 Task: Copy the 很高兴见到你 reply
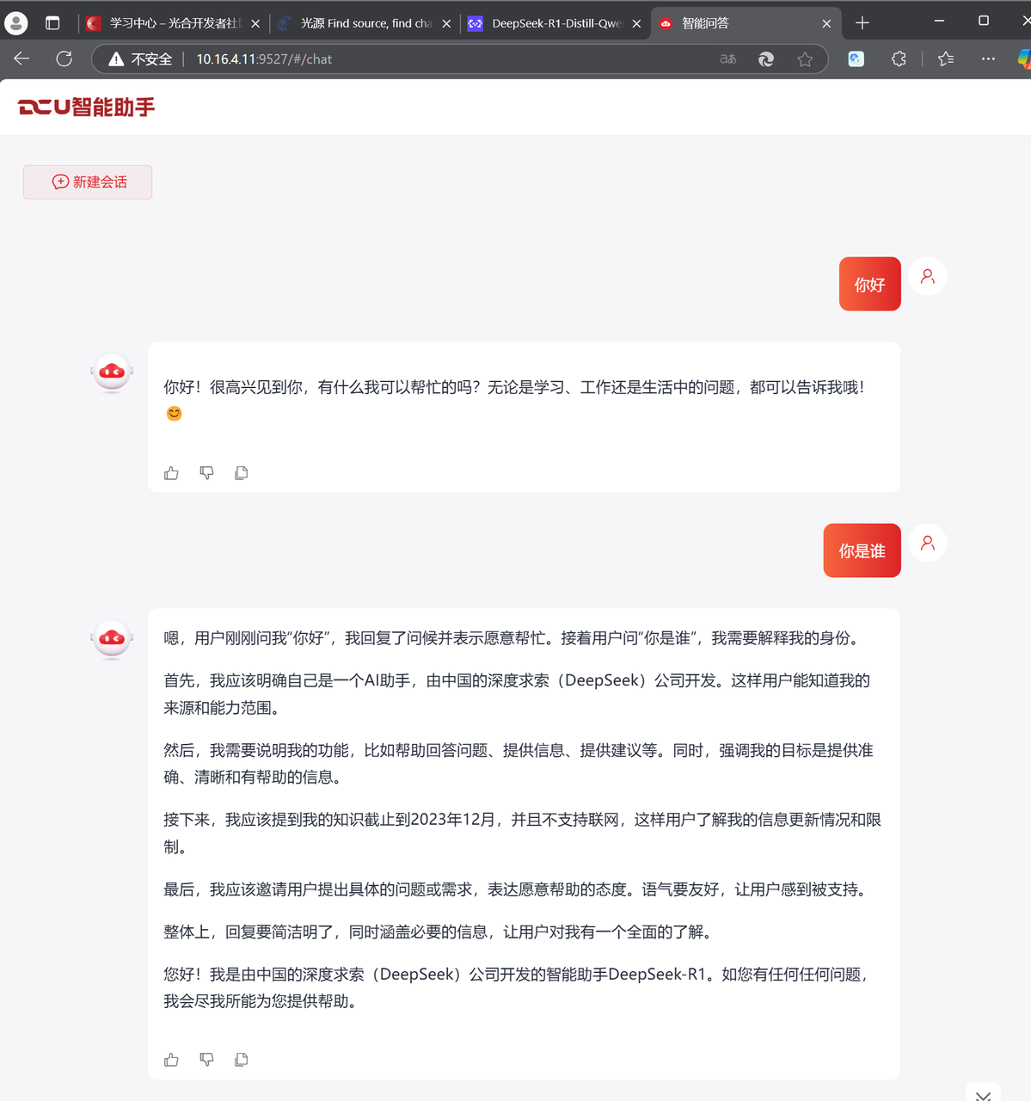pyautogui.click(x=242, y=473)
